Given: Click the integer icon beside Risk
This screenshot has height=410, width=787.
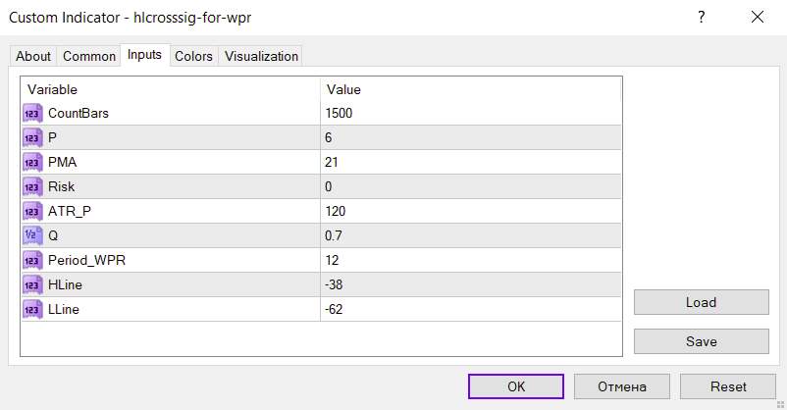Looking at the screenshot, I should (32, 186).
